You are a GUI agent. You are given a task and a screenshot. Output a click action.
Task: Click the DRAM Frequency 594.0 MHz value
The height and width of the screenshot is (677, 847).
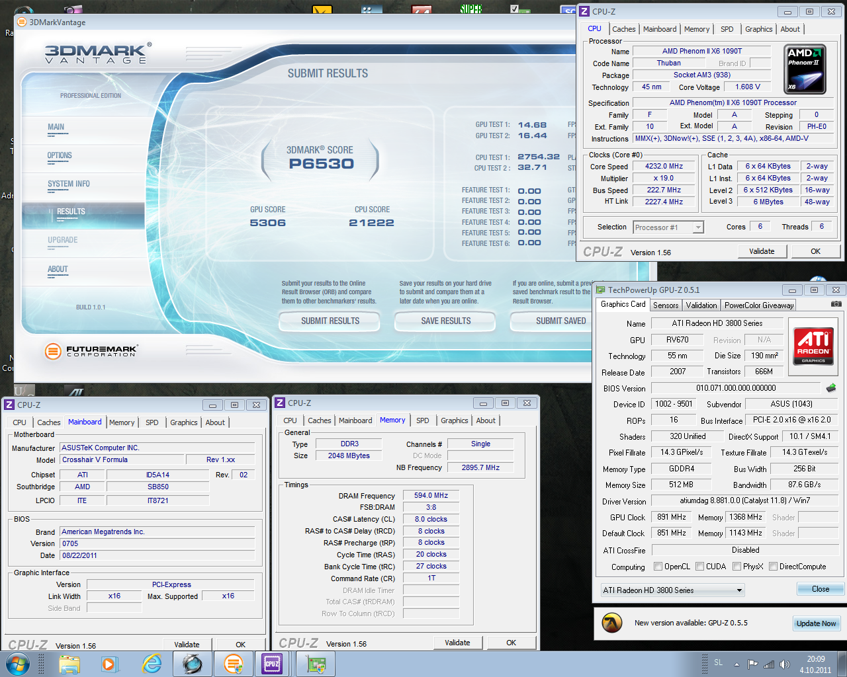[x=431, y=495]
